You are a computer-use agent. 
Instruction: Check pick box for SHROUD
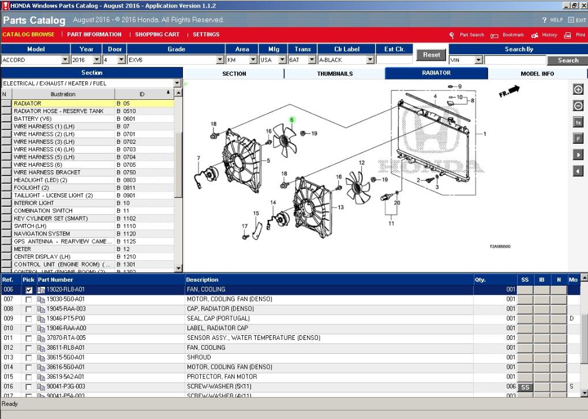[x=29, y=358]
